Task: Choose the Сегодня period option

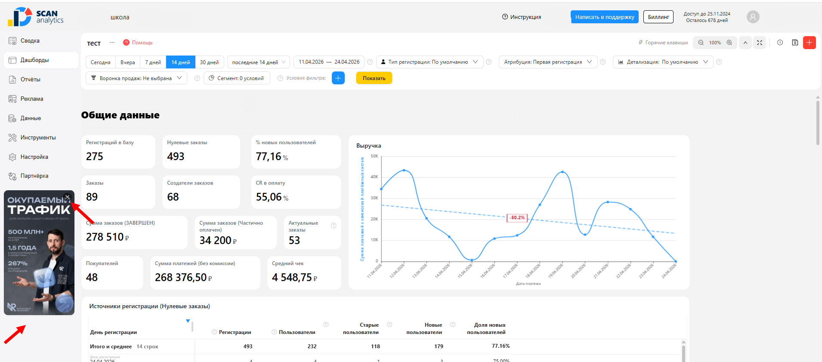Action: coord(100,62)
